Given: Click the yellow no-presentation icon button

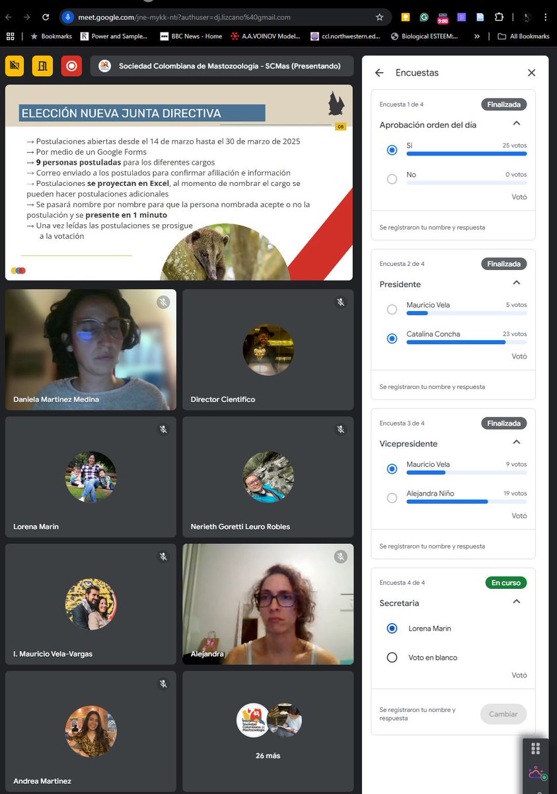Looking at the screenshot, I should point(15,66).
